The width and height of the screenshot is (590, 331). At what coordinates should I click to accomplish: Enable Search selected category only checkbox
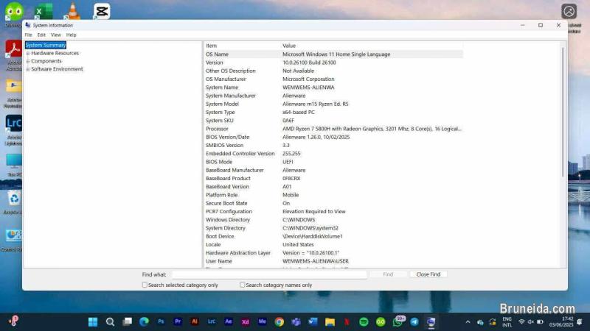(145, 285)
